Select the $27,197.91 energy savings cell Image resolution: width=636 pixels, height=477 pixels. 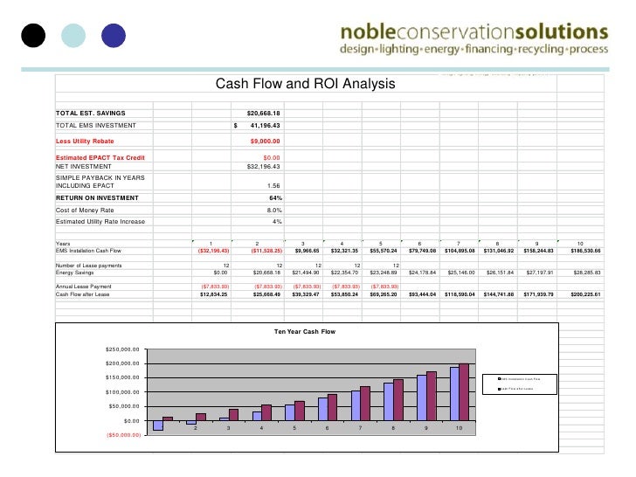click(540, 273)
